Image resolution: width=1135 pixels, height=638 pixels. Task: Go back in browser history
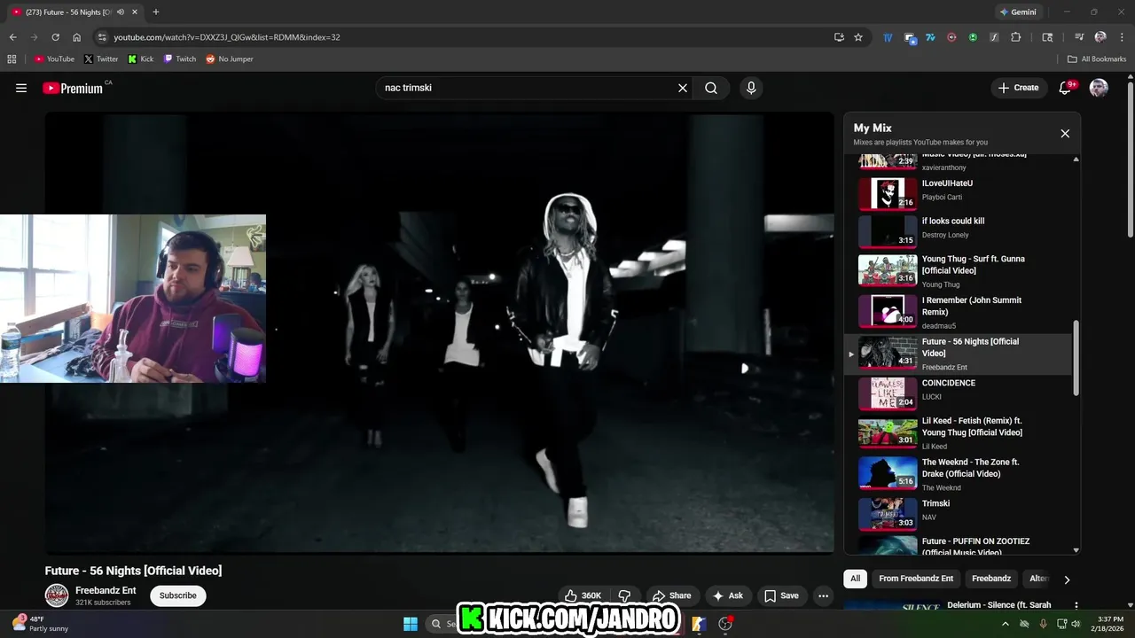pos(12,37)
